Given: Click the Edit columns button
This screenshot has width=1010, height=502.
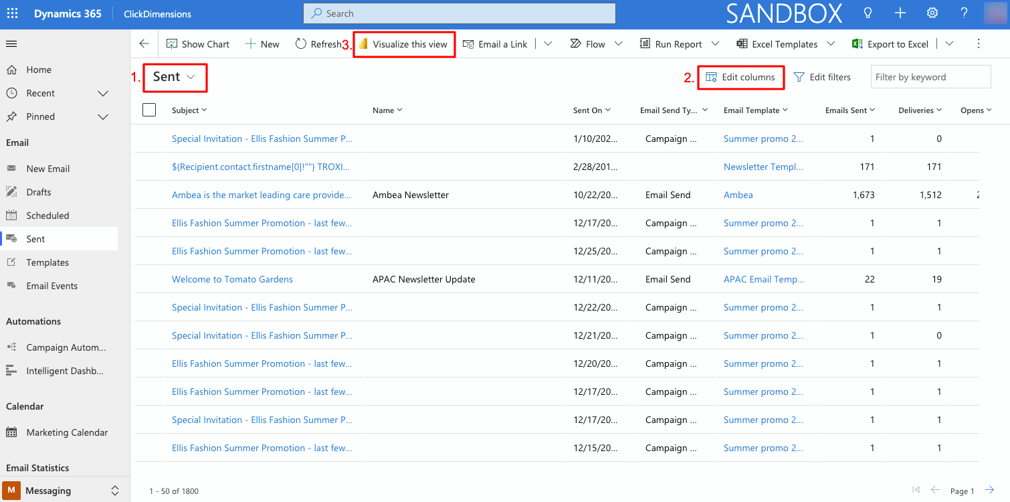Looking at the screenshot, I should pos(740,77).
